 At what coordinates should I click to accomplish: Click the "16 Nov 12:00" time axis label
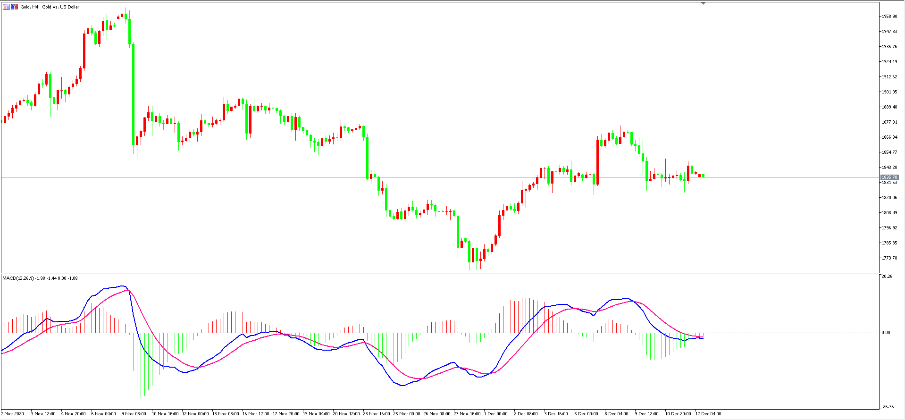(x=256, y=414)
